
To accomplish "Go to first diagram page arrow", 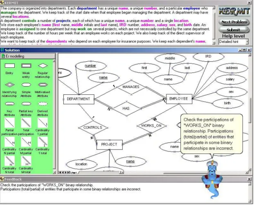I will [x=60, y=172].
